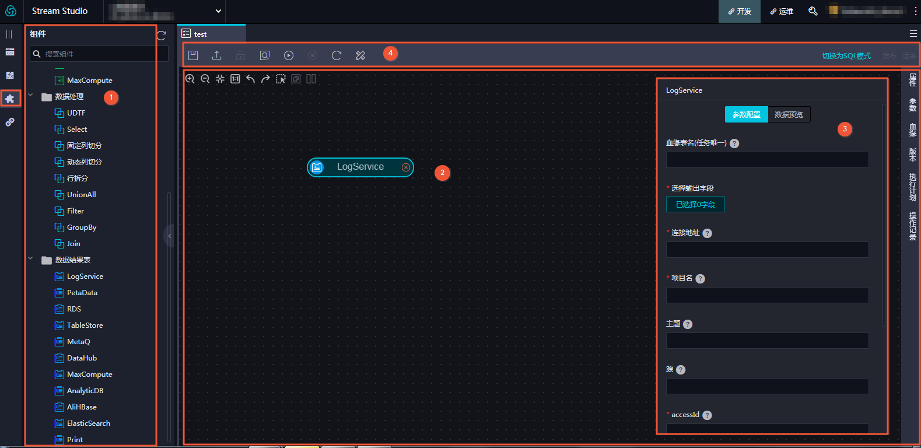The image size is (921, 448).
Task: Click 切换为SQL模式 link
Action: 846,56
